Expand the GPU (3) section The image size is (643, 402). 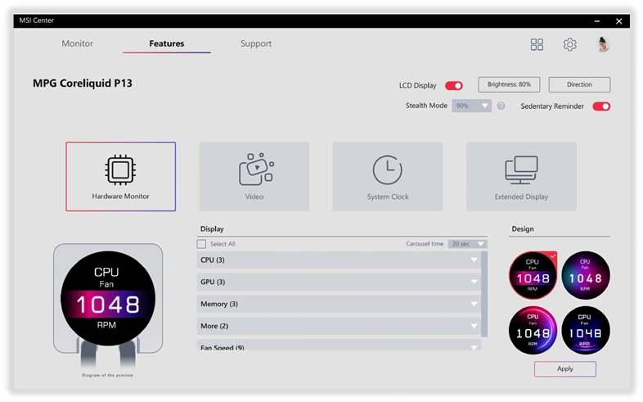(x=339, y=282)
